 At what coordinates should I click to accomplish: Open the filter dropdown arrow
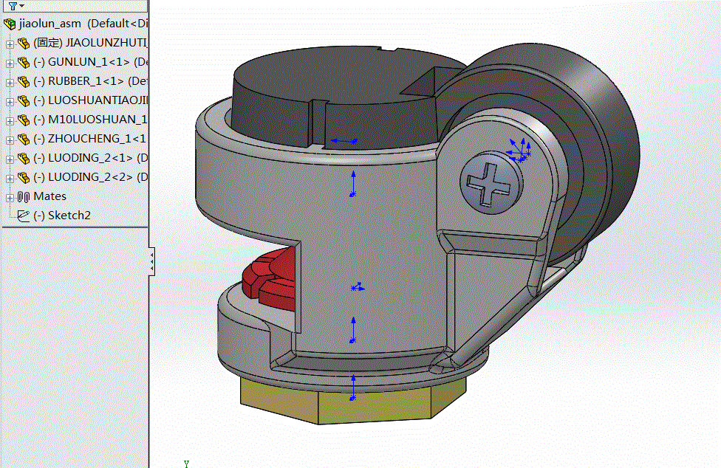(x=23, y=7)
